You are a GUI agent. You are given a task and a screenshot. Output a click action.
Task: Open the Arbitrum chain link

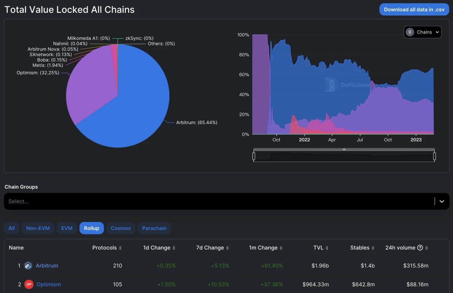pos(47,266)
